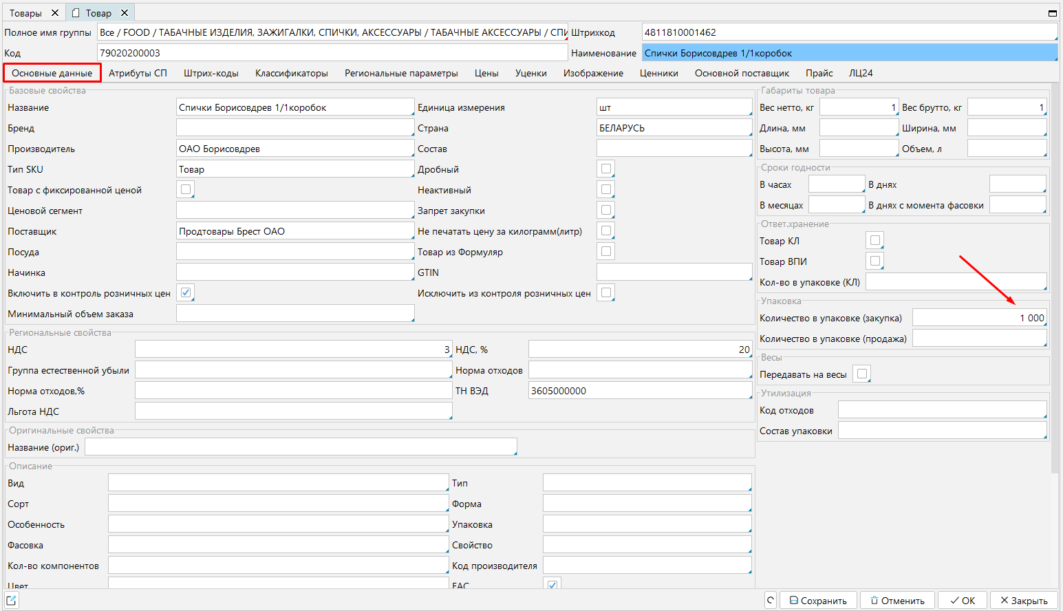Click the refresh icon beside Сохранить

[x=771, y=600]
